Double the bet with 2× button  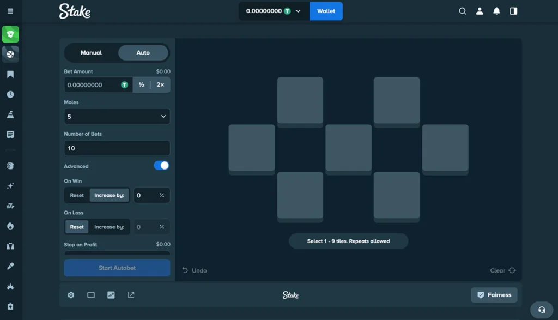click(161, 84)
